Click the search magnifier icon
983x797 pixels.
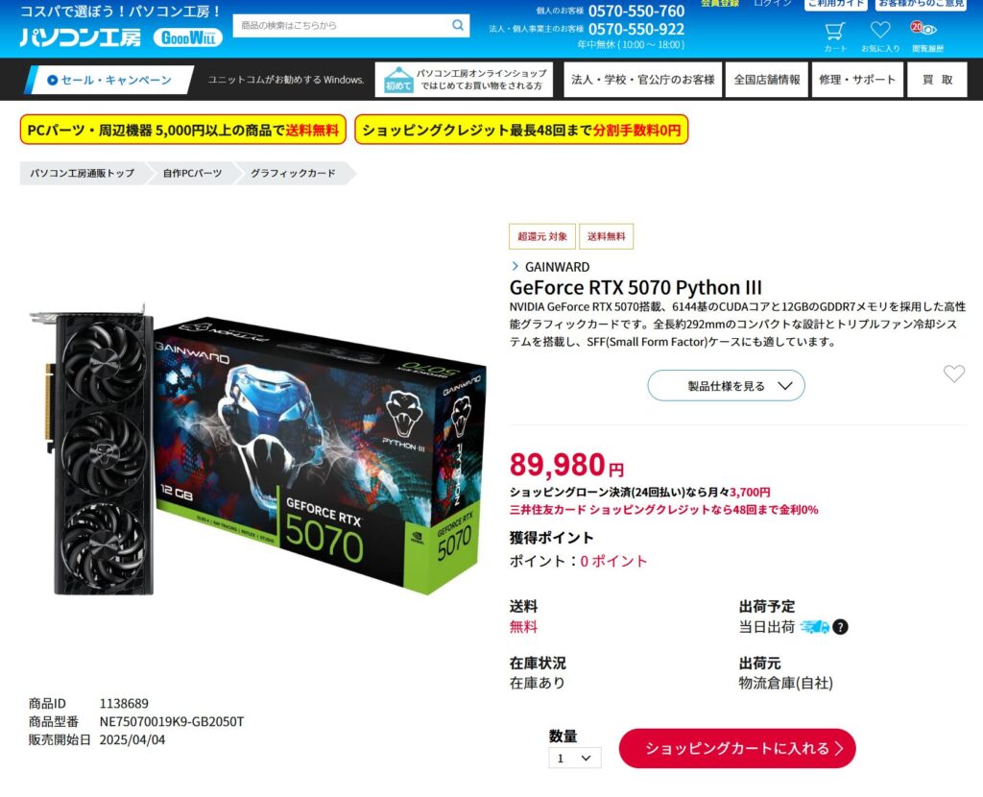458,25
